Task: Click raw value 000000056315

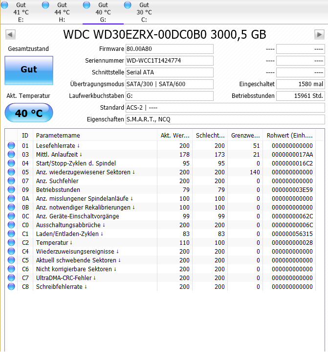Action: [x=292, y=234]
